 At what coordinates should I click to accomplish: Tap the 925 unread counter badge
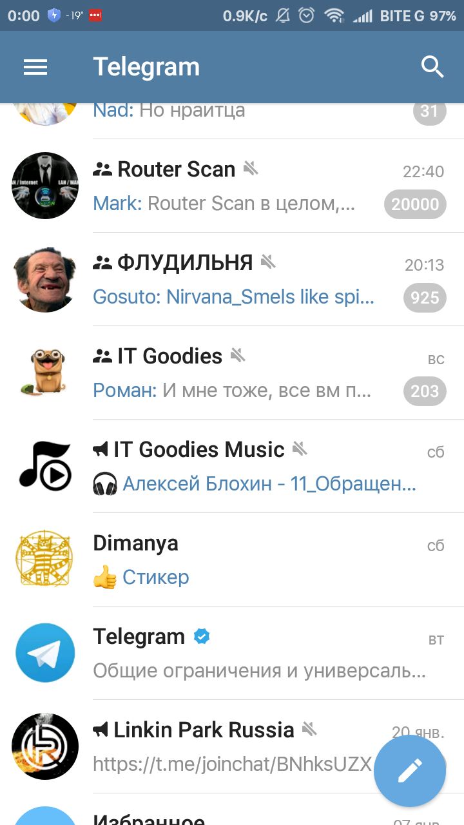coord(425,298)
